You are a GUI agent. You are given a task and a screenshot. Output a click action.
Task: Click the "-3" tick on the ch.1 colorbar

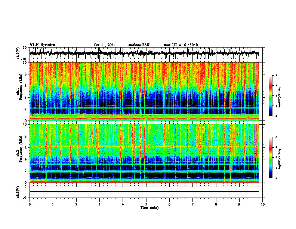275,75
